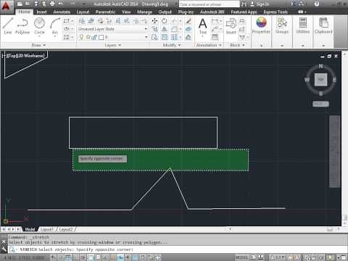Select the Scale tool
The height and width of the screenshot is (261, 348).
pyautogui.click(x=165, y=37)
